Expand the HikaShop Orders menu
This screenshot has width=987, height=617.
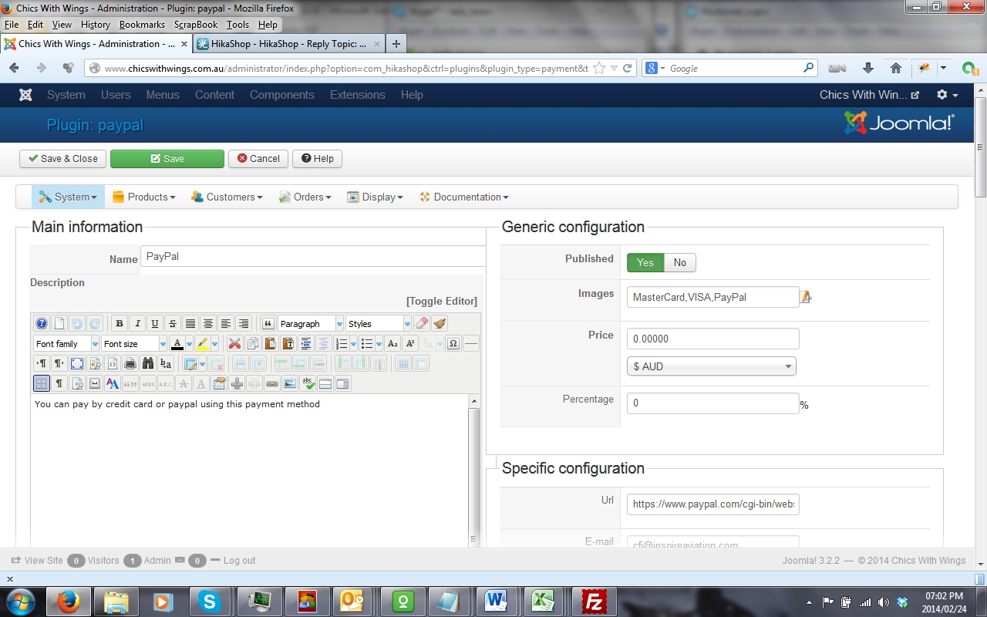coord(305,197)
